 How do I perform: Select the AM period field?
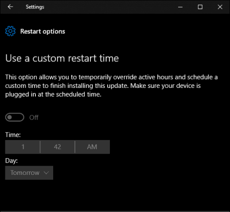[93, 147]
